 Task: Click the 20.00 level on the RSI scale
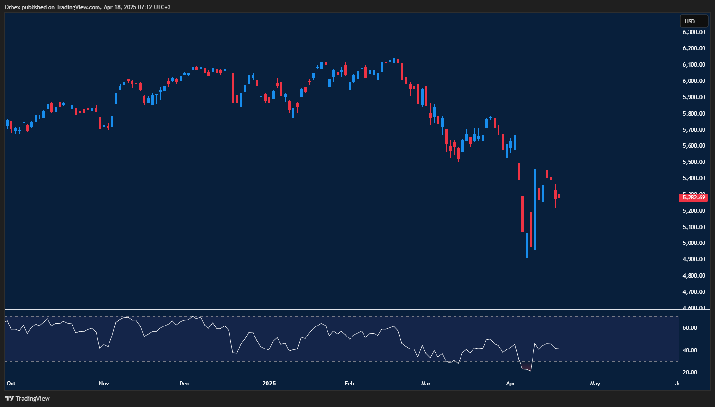[x=690, y=372]
